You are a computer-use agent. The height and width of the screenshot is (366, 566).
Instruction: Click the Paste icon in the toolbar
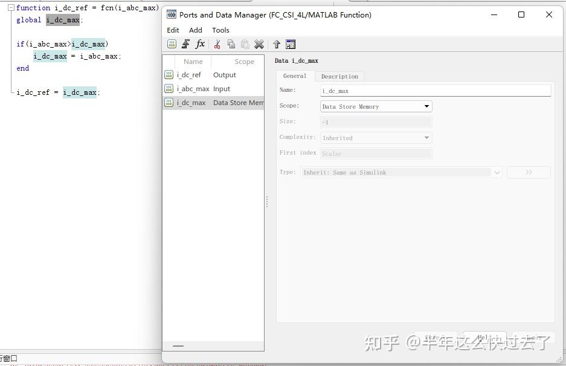[x=246, y=43]
